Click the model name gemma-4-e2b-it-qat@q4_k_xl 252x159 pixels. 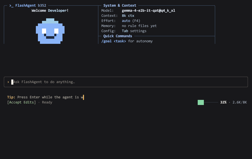(149, 10)
